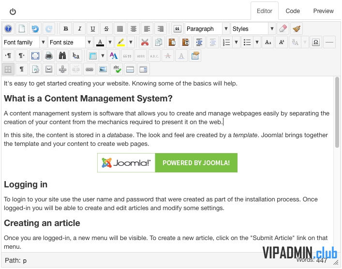Apply the black text color swatch
The height and width of the screenshot is (269, 342).
click(x=100, y=42)
